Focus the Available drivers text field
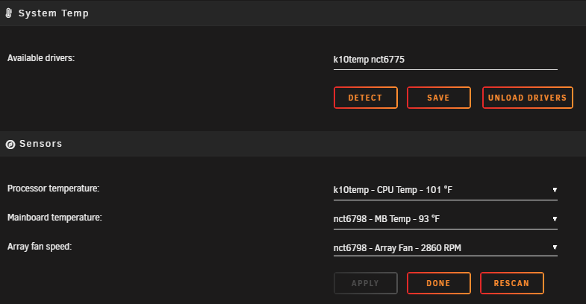The width and height of the screenshot is (586, 304). (x=445, y=60)
